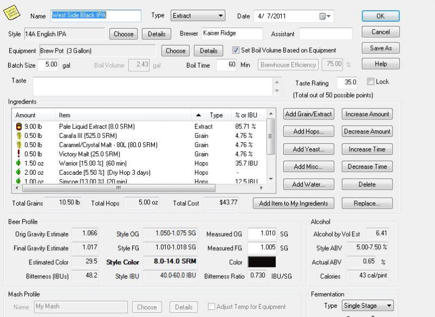Click Increase Amount button

367,114
